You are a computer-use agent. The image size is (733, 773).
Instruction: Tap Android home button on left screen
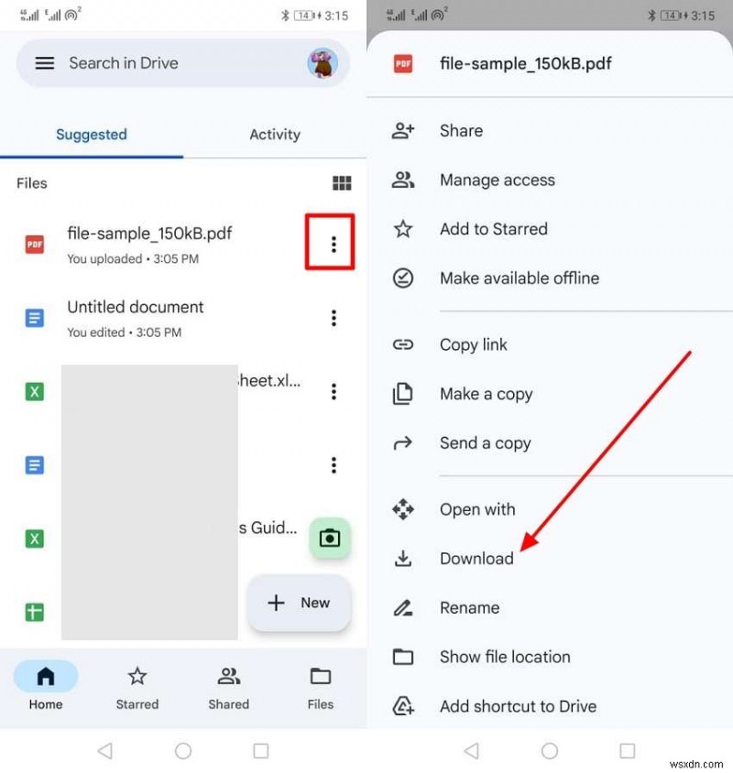(183, 751)
